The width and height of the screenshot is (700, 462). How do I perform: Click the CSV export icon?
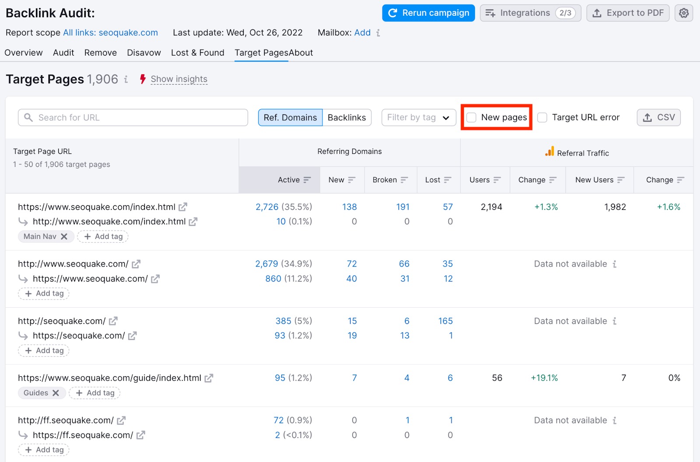(x=647, y=117)
